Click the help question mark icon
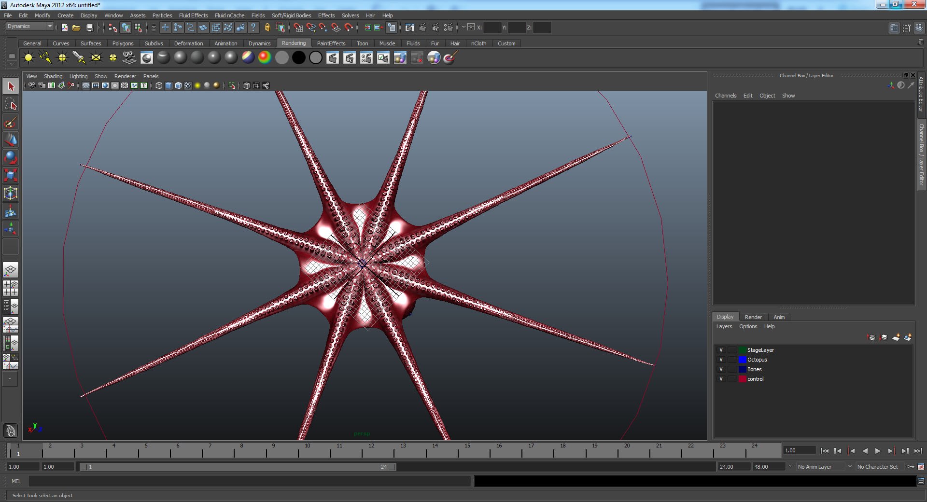This screenshot has height=502, width=927. (253, 28)
